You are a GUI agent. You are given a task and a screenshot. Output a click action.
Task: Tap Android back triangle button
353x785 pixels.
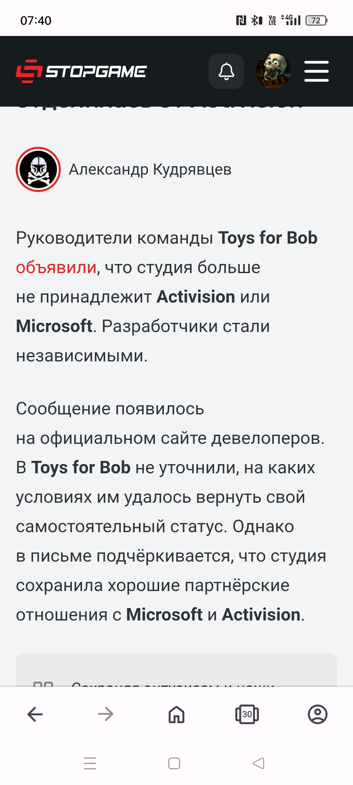(x=259, y=763)
